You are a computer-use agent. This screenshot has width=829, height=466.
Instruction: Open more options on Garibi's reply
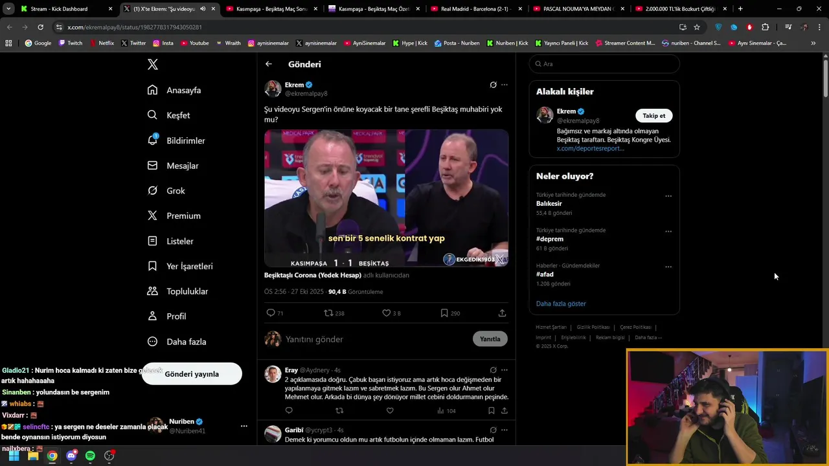click(x=505, y=430)
